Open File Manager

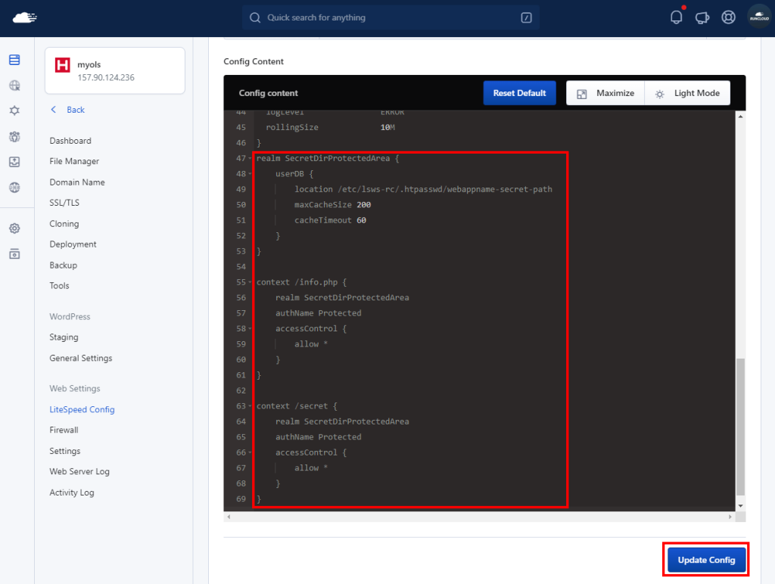pos(74,162)
